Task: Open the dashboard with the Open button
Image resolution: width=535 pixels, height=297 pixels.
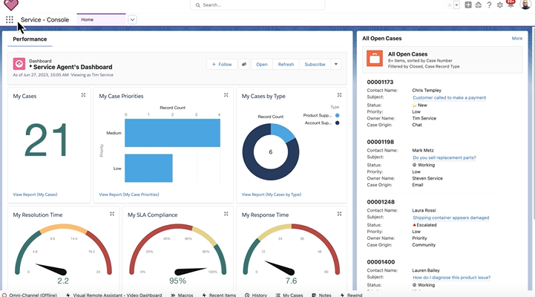Action: (x=262, y=64)
